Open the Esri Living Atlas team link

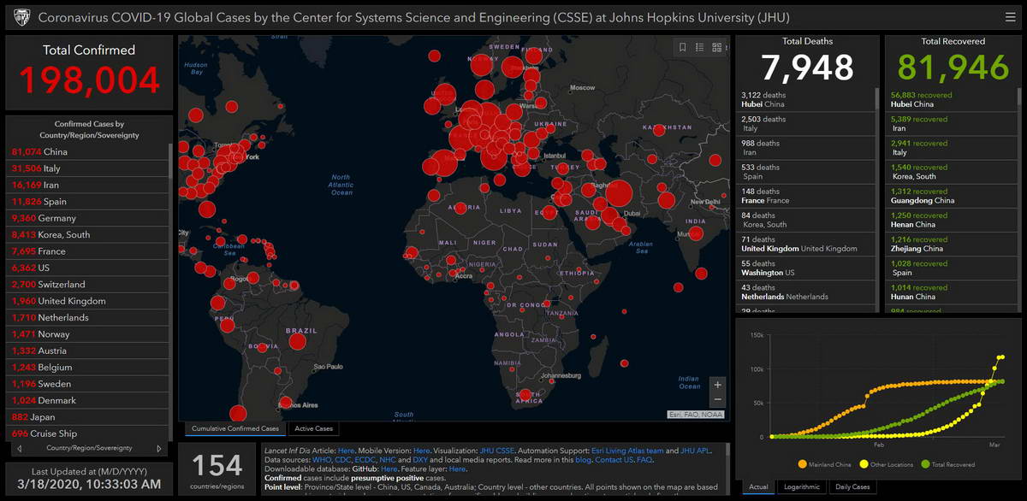pyautogui.click(x=627, y=451)
